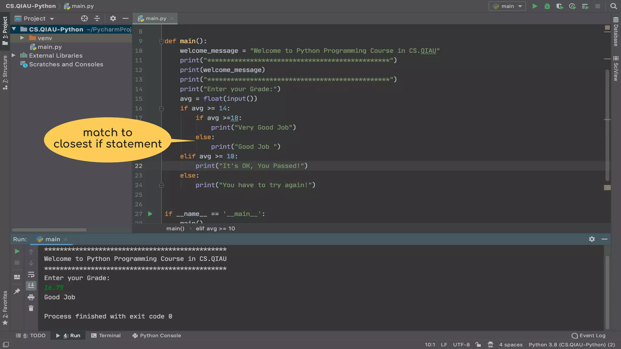Click the locate file crosshair icon in Project panel
This screenshot has width=621, height=349.
[x=84, y=18]
